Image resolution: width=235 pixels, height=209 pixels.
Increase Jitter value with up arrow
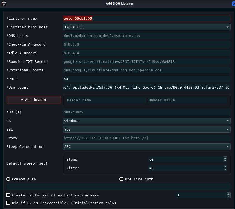pyautogui.click(x=225, y=167)
